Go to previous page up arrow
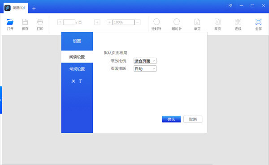269x165 pixels. (60, 22)
